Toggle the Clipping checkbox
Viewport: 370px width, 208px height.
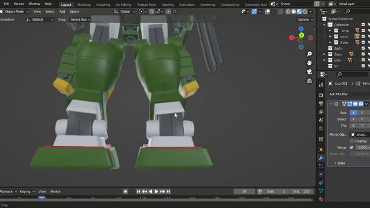[351, 141]
